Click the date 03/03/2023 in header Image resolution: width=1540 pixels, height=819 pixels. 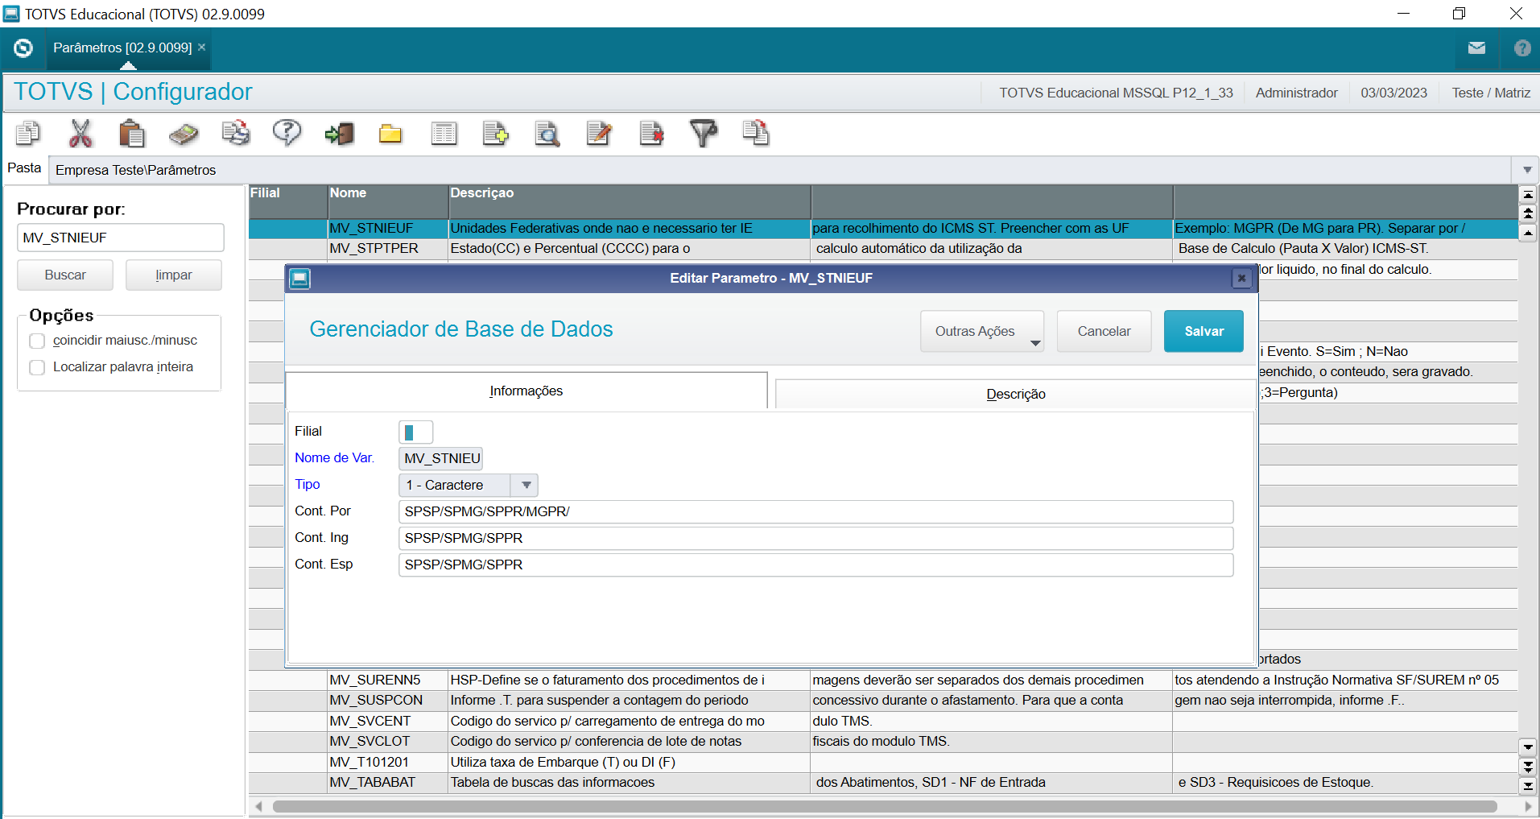click(x=1393, y=93)
